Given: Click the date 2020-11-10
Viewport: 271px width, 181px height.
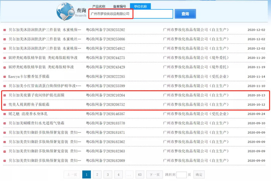Looking at the screenshot, I should click(x=256, y=86).
